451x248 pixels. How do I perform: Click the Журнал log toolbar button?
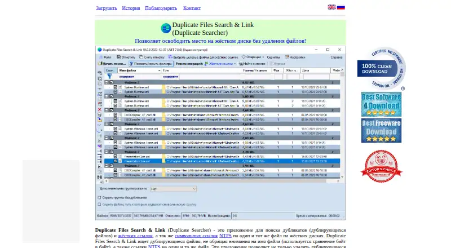[x=277, y=64]
